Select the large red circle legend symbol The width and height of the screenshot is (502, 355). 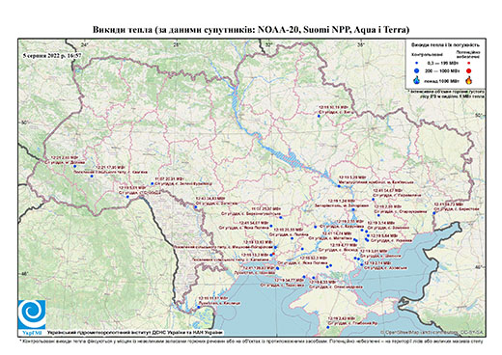tap(469, 71)
